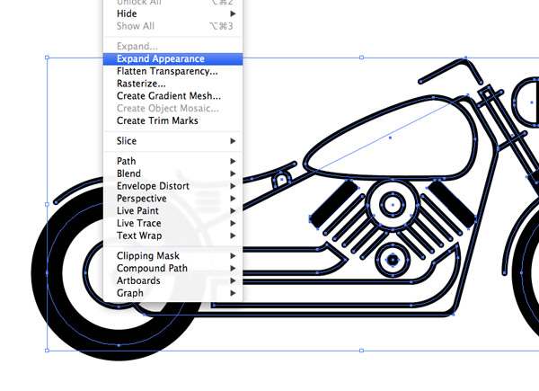Select Flatten Transparency… menu entry
Viewport: 539px width, 391px height.
point(172,71)
